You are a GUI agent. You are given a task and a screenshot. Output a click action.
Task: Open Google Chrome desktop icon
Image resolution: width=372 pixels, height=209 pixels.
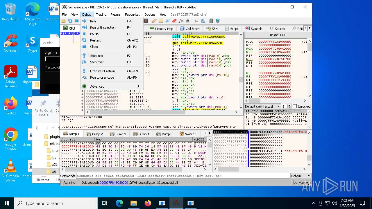[11, 139]
